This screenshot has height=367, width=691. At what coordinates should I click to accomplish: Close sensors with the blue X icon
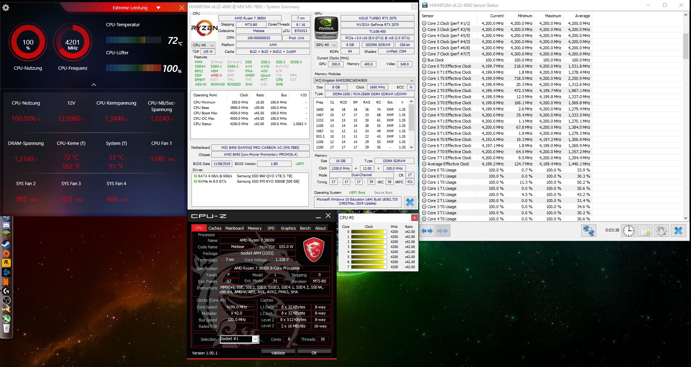point(678,230)
